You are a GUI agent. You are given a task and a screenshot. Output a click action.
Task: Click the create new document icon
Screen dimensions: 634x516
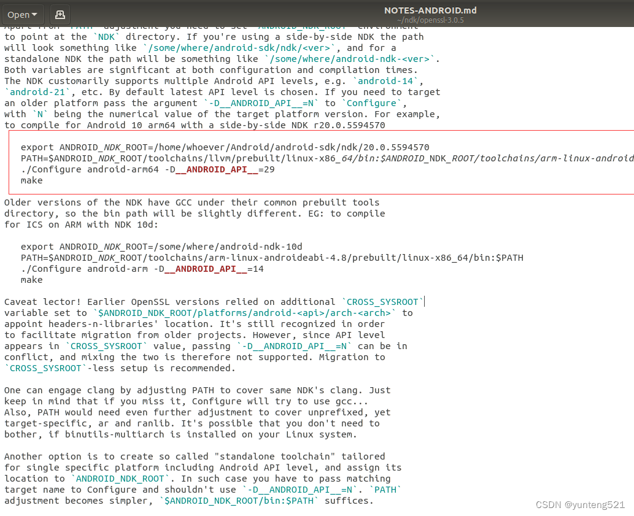(x=60, y=14)
